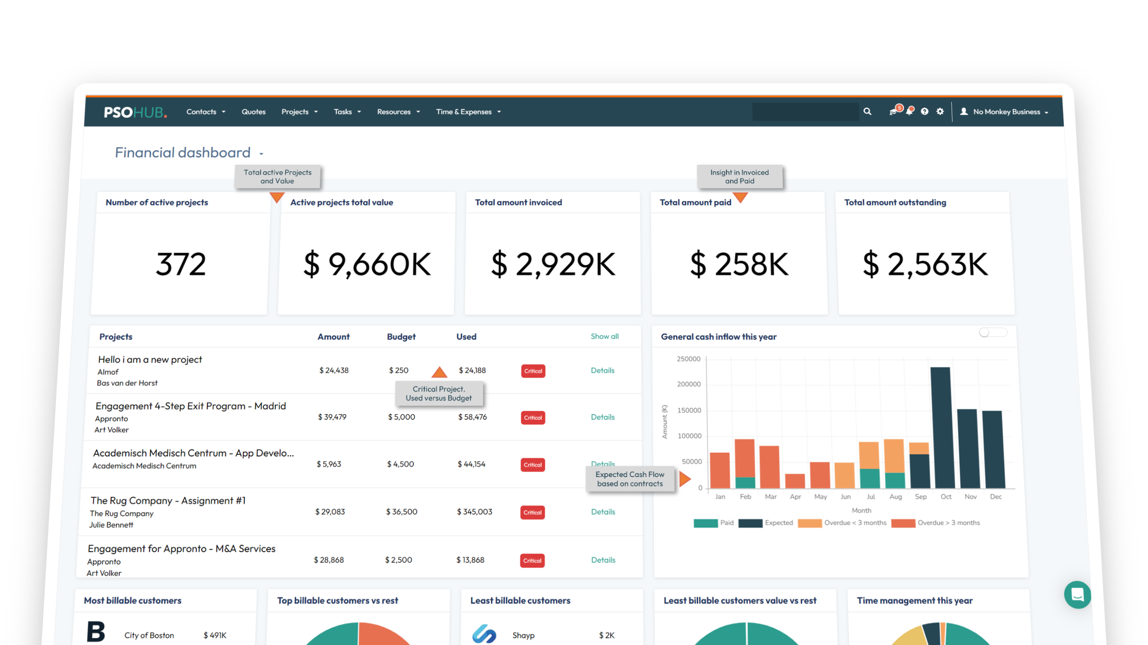Expand the Financial dashboard dropdown

(261, 153)
